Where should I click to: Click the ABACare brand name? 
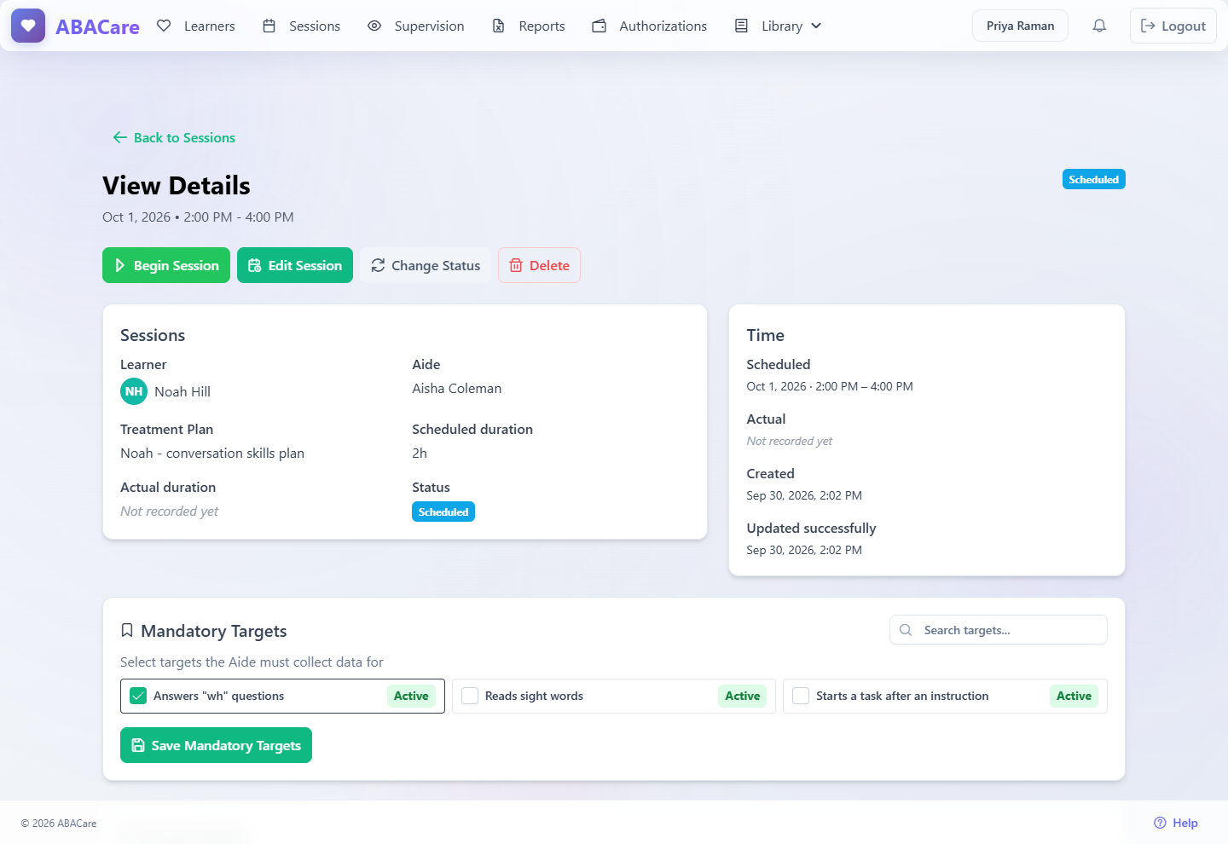click(x=97, y=26)
